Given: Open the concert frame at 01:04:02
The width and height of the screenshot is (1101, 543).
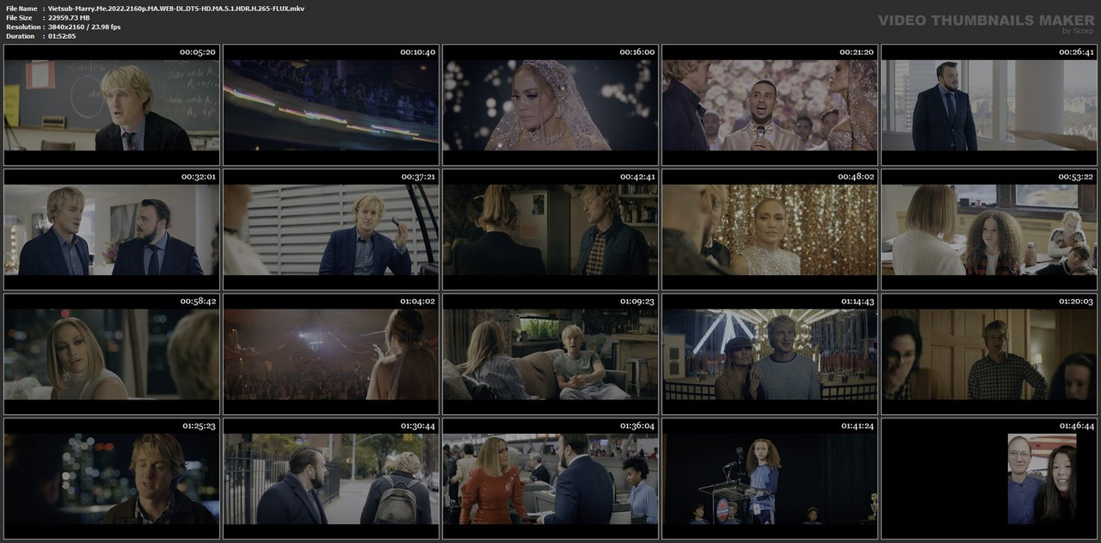Looking at the screenshot, I should [331, 354].
